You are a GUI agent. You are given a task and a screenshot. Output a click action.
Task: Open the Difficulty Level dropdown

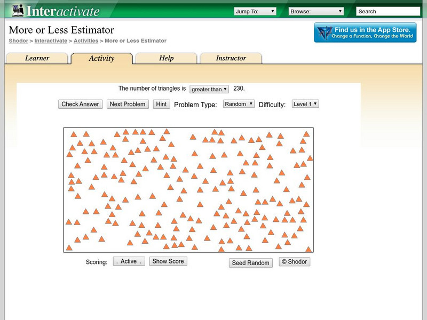point(305,104)
